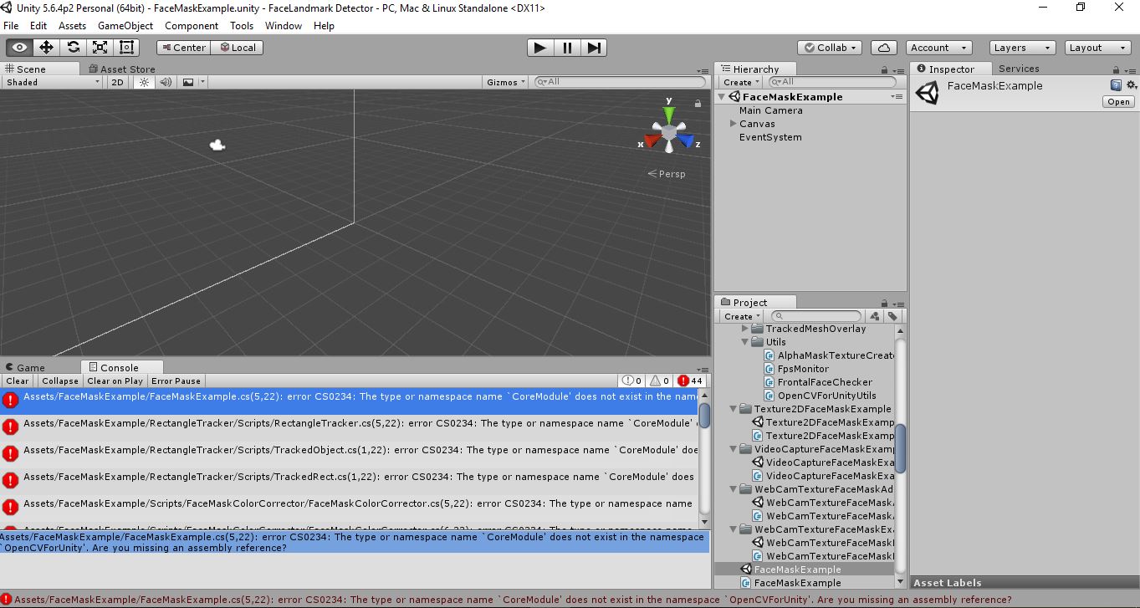
Task: Open the Cloud services icon
Action: [884, 48]
